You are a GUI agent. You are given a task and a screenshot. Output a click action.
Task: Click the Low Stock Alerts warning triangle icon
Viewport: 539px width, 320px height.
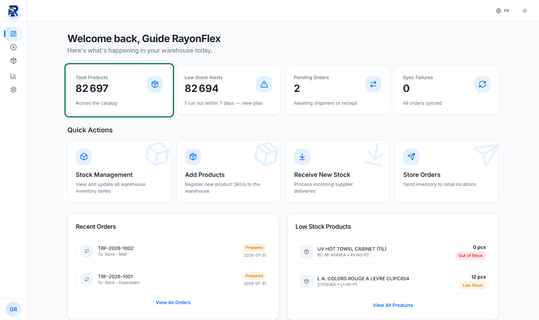pyautogui.click(x=264, y=84)
